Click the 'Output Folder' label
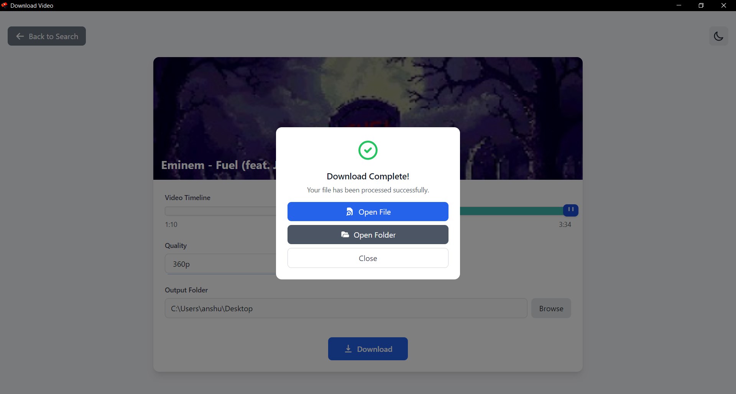The width and height of the screenshot is (736, 394). [x=186, y=290]
